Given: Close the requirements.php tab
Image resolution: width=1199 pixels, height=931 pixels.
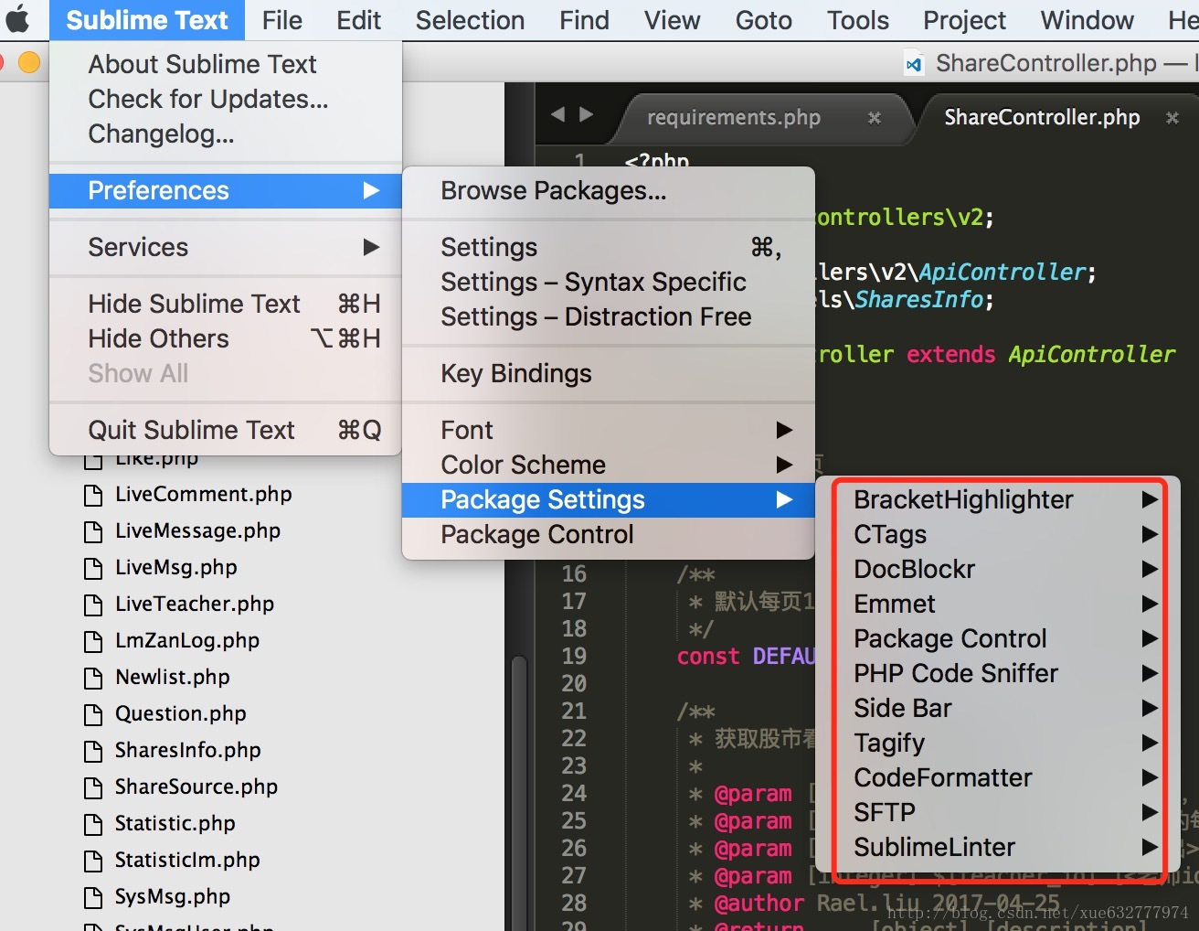Looking at the screenshot, I should pos(875,117).
